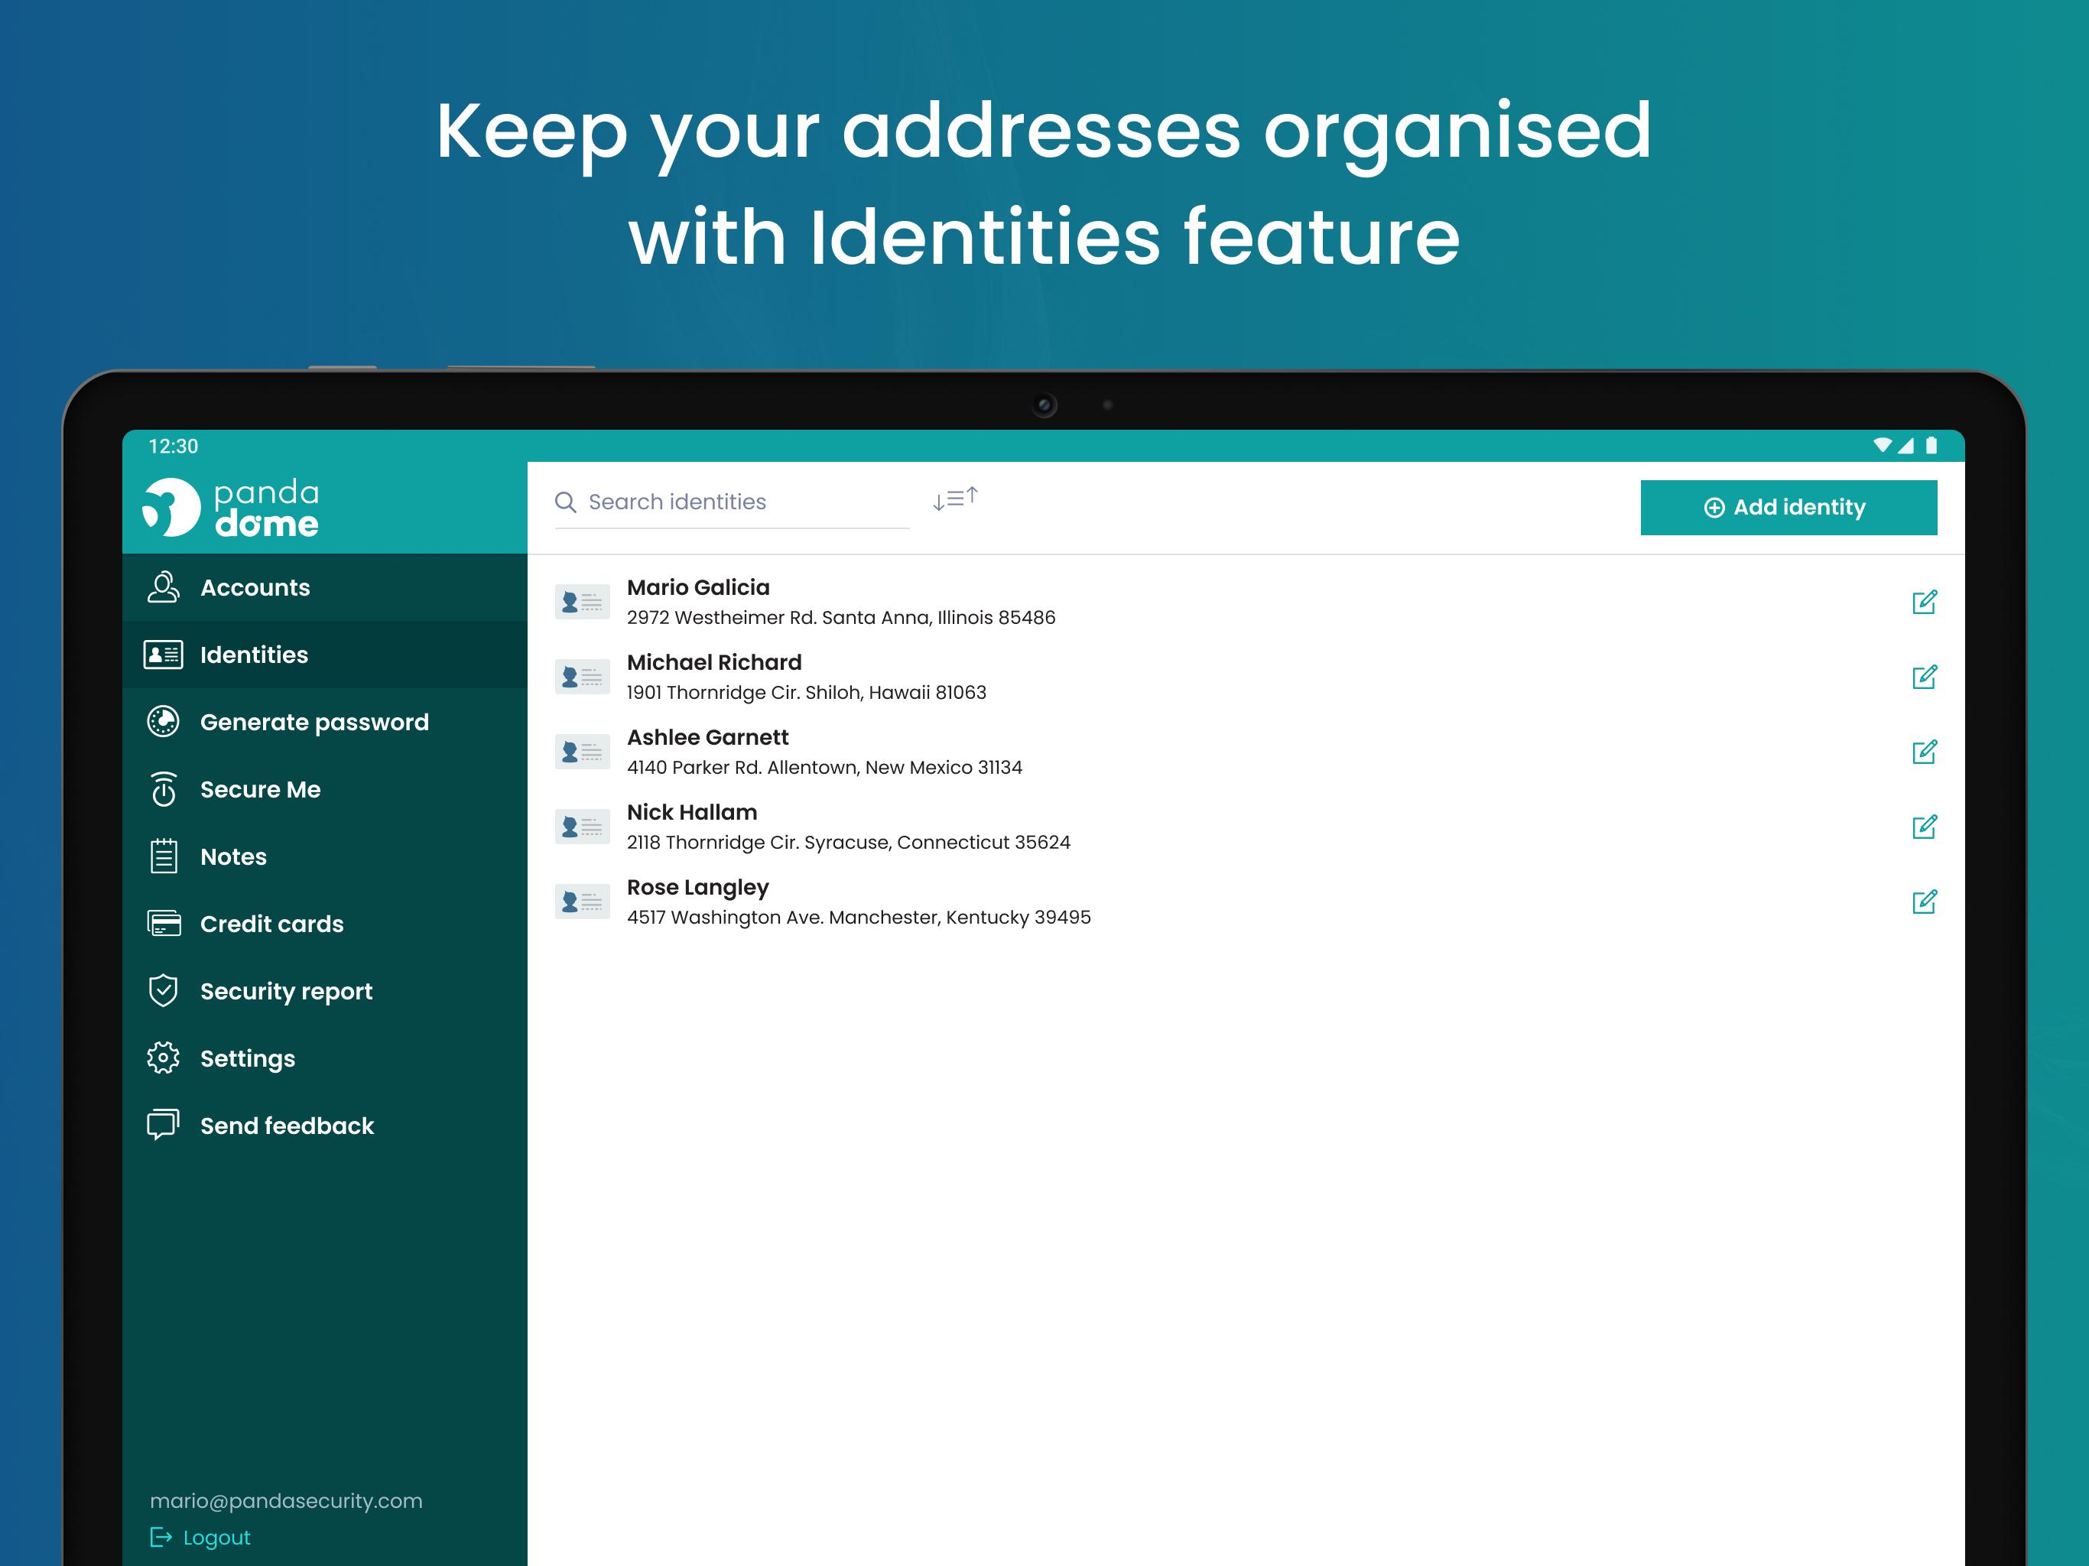Click the battery status bar icon
Screen dimensions: 2089x1566
(x=1931, y=445)
